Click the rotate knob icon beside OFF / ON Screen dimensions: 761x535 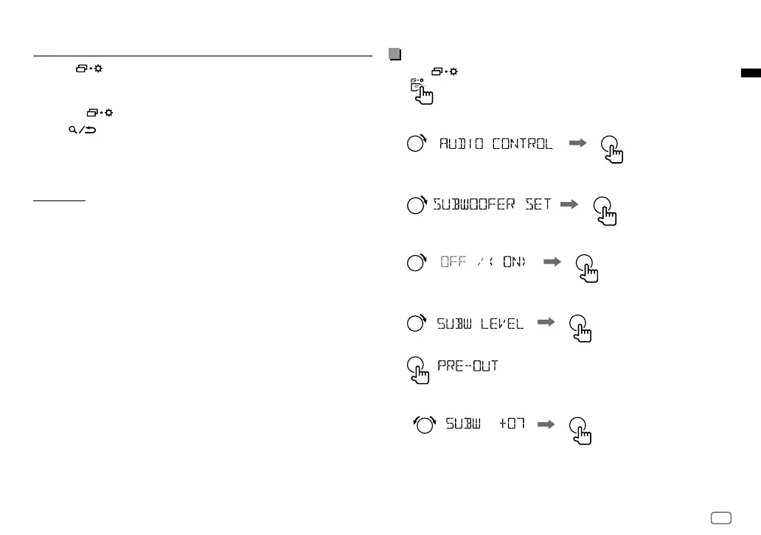click(x=417, y=262)
